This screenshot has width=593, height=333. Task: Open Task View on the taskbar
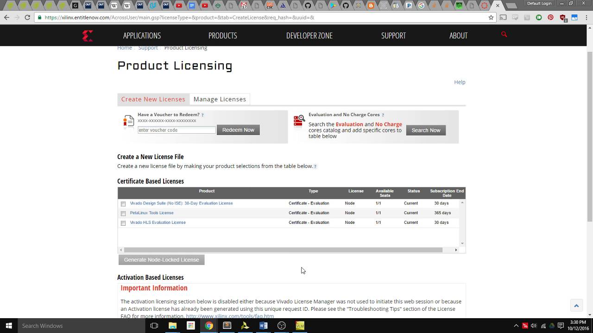(154, 326)
